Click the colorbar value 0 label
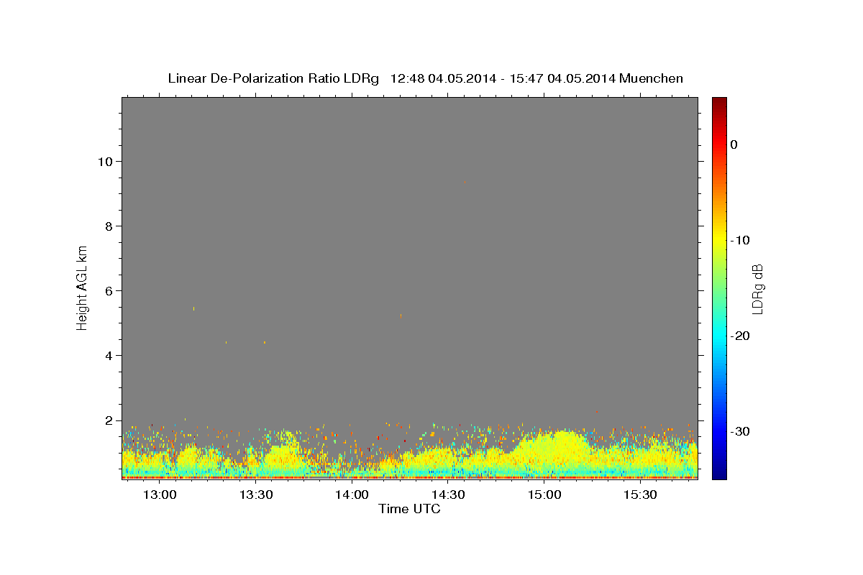This screenshot has height=575, width=863. point(734,144)
